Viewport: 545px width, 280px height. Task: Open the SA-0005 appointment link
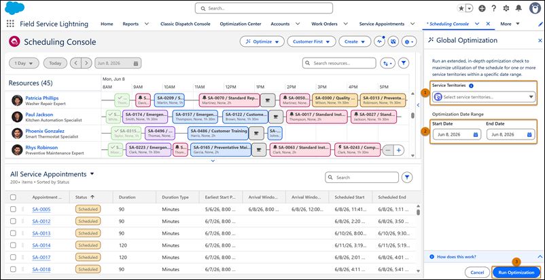(x=41, y=209)
